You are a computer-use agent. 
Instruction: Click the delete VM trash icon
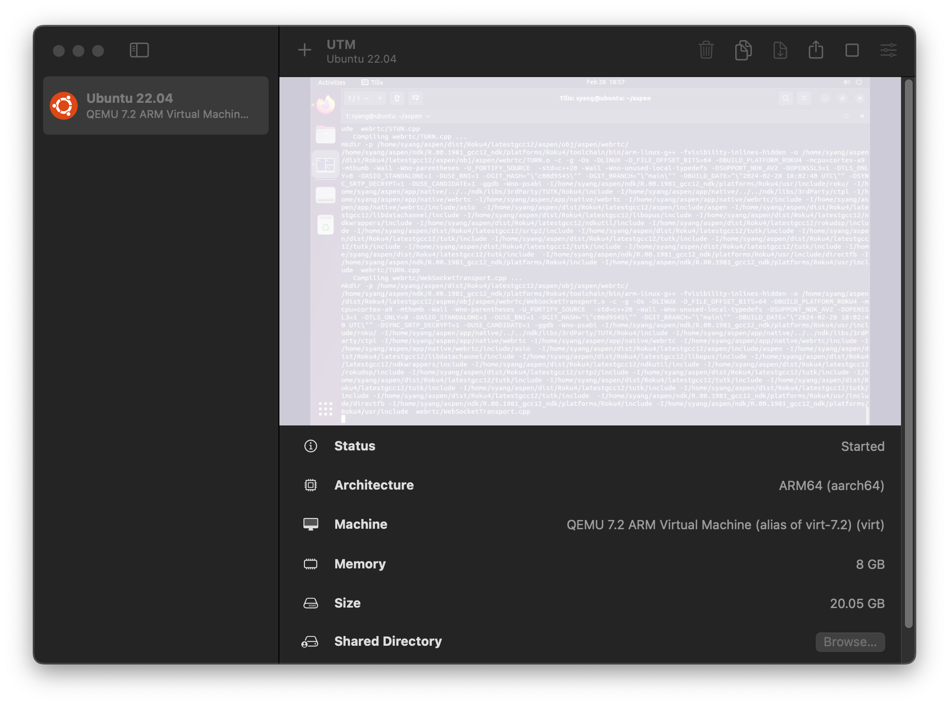click(706, 50)
